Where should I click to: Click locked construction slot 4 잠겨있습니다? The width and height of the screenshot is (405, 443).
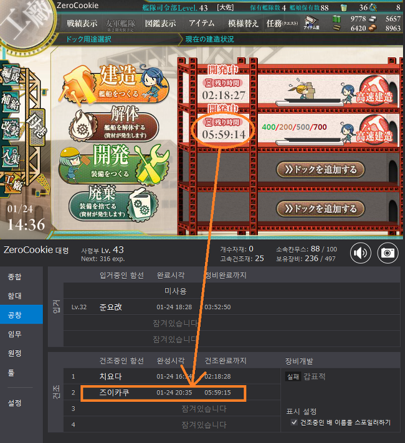click(204, 424)
